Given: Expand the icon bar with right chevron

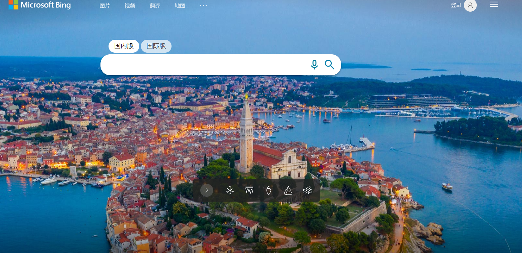Looking at the screenshot, I should (207, 190).
